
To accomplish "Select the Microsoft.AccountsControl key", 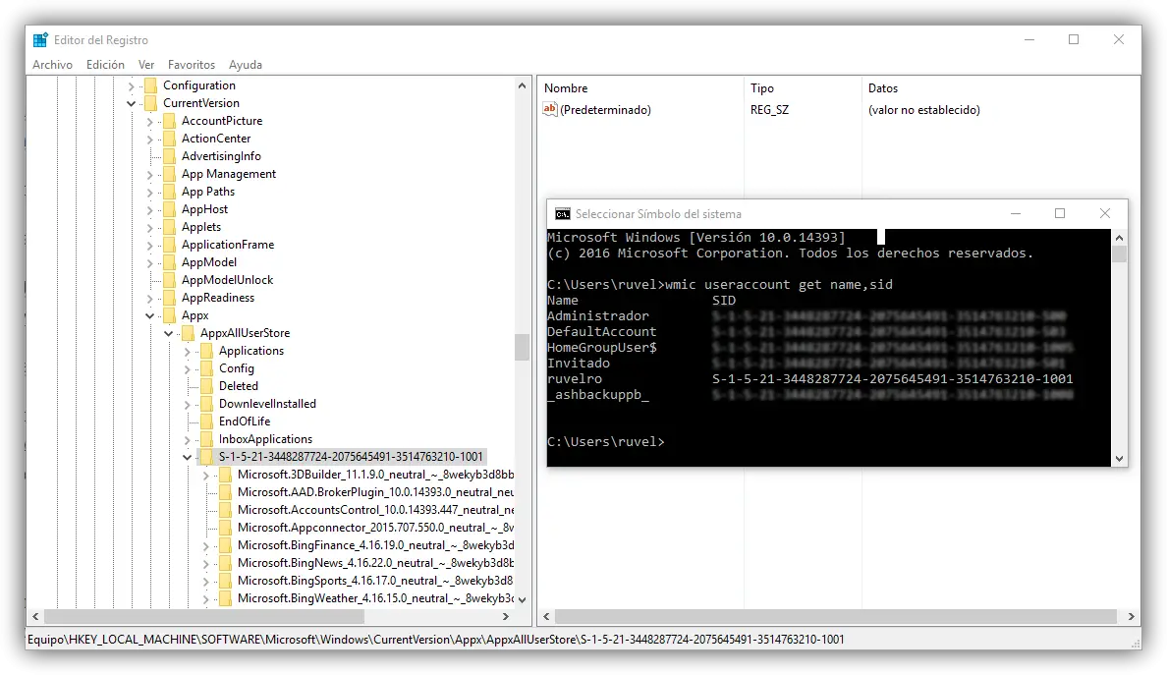I will pos(375,510).
